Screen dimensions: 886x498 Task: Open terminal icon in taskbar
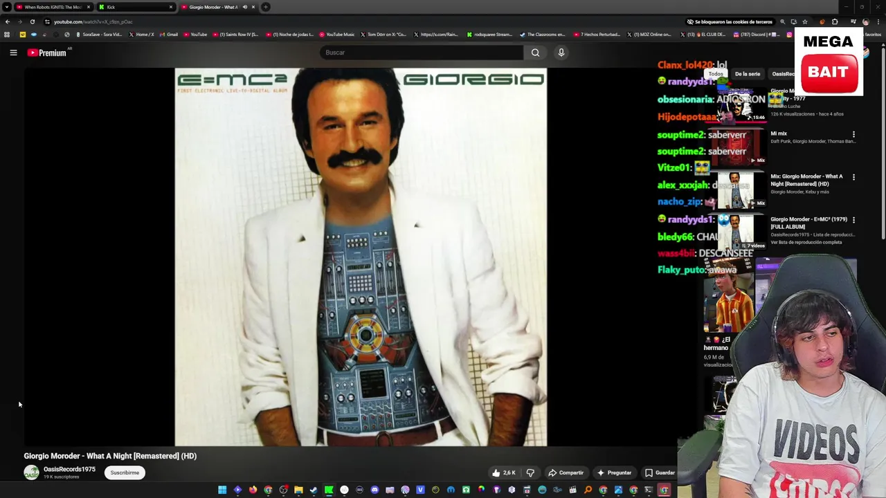tap(649, 490)
